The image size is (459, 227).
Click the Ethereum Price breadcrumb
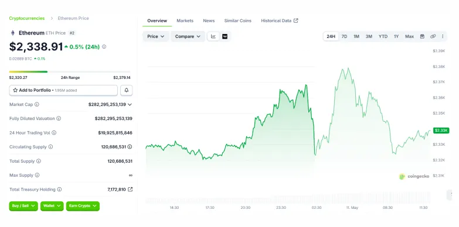coord(73,18)
